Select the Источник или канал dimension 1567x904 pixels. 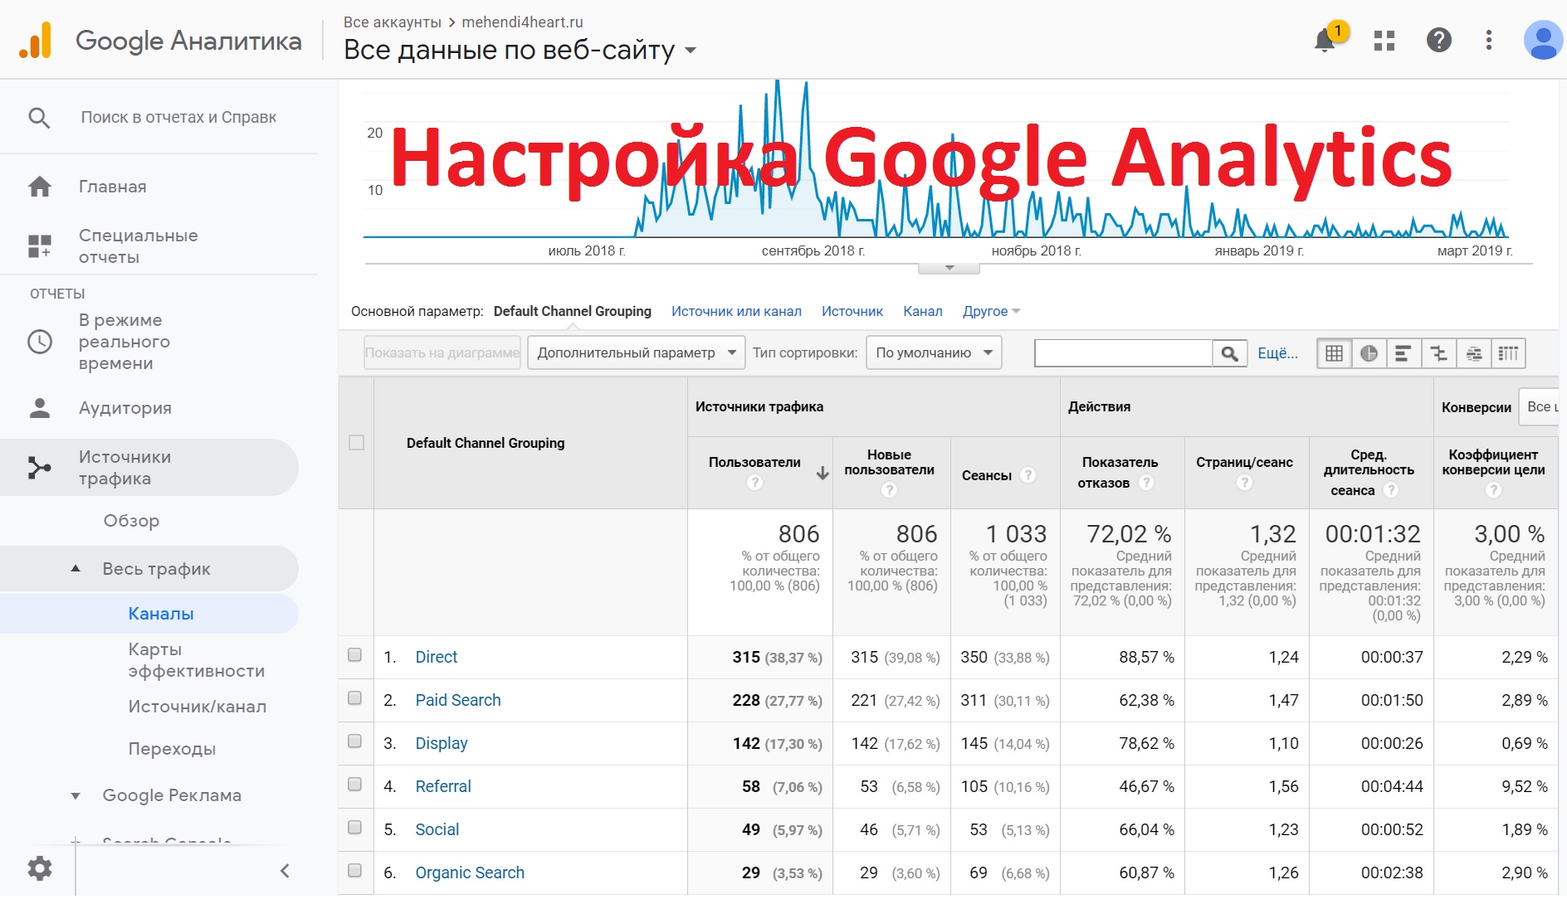[736, 312]
